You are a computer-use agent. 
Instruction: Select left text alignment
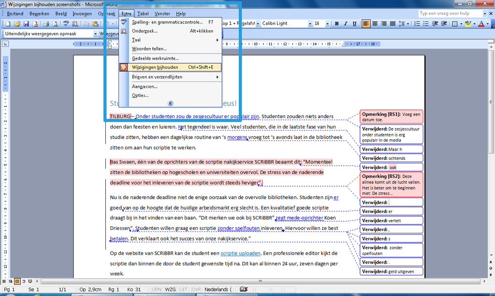coord(366,24)
